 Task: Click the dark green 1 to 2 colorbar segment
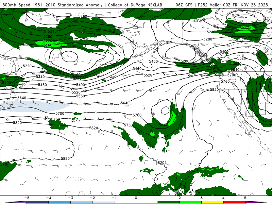[x=169, y=202]
